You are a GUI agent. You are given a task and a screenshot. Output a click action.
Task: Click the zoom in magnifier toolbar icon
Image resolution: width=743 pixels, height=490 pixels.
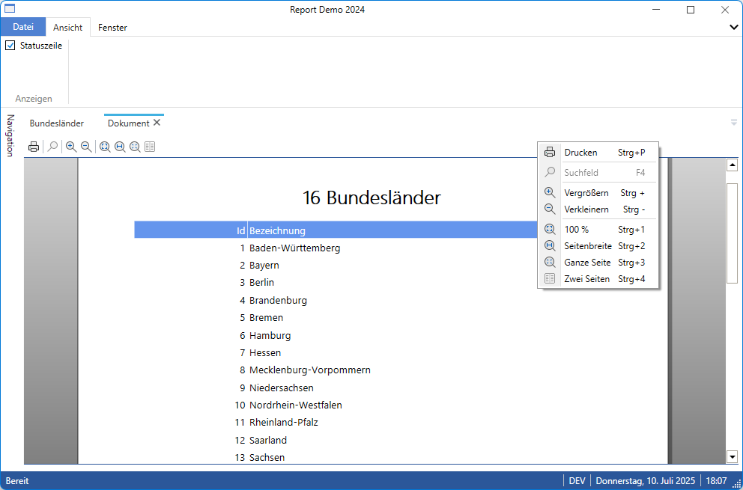point(71,147)
